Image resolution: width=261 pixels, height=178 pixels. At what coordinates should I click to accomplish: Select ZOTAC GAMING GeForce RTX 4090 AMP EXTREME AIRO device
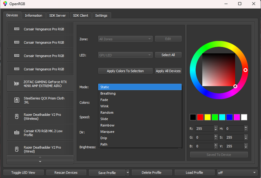[40, 84]
